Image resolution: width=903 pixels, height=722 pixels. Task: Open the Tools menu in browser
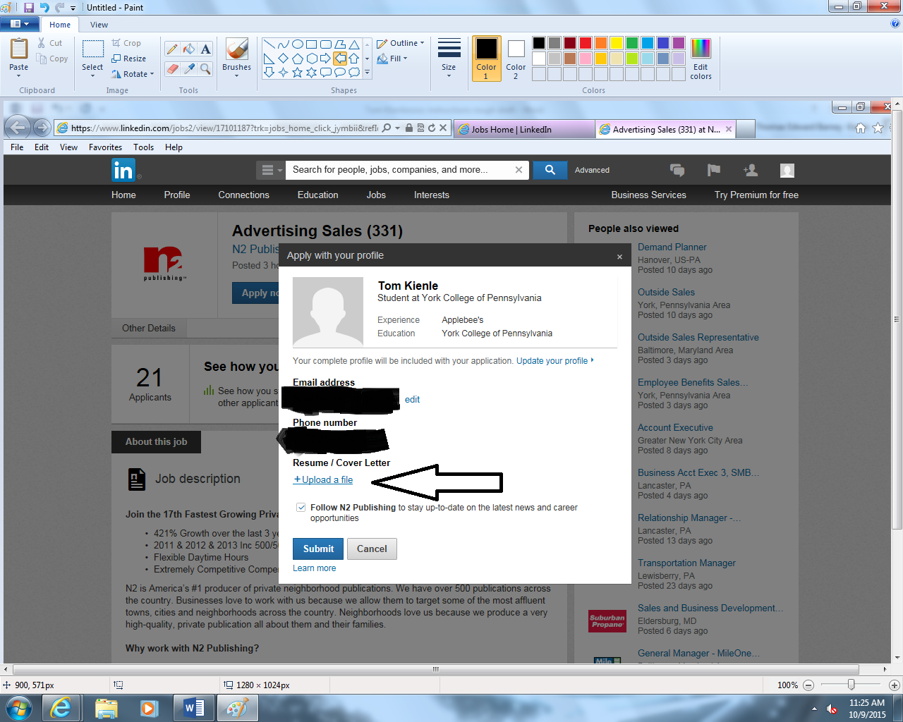tap(143, 147)
